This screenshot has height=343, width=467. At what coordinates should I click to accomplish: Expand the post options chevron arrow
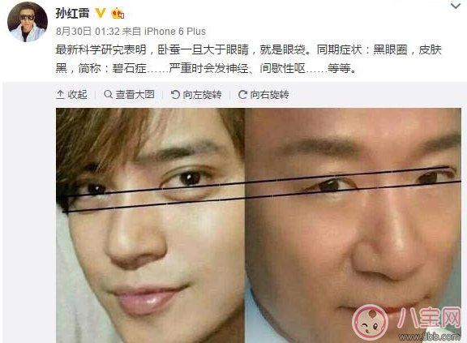tap(456, 6)
